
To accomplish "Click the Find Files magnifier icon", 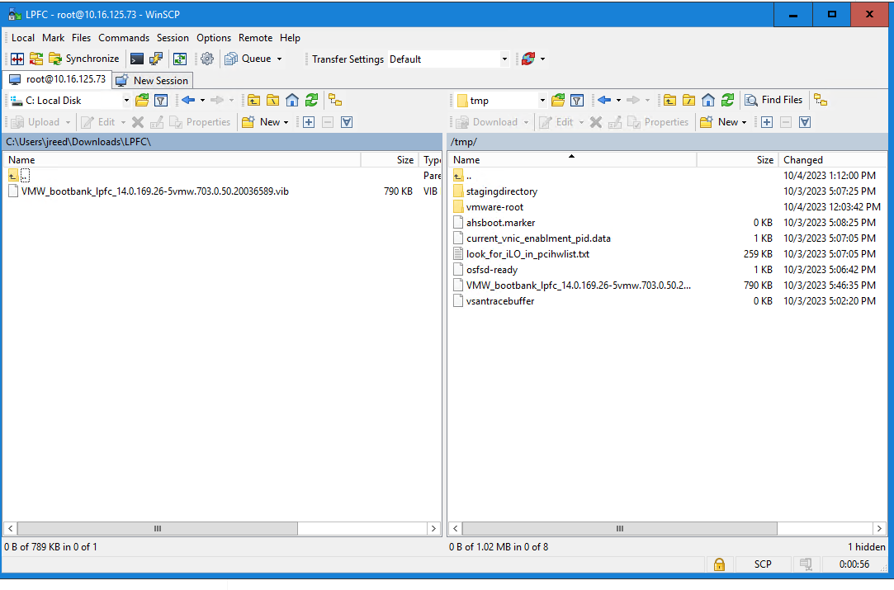I will [x=750, y=100].
